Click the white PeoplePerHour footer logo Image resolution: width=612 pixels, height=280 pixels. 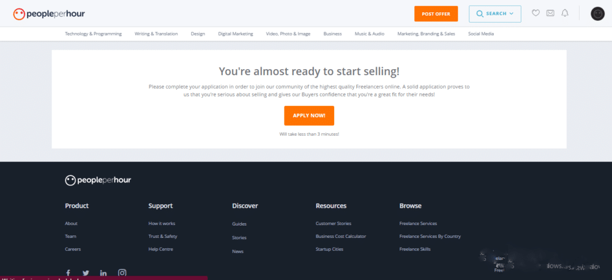(98, 180)
